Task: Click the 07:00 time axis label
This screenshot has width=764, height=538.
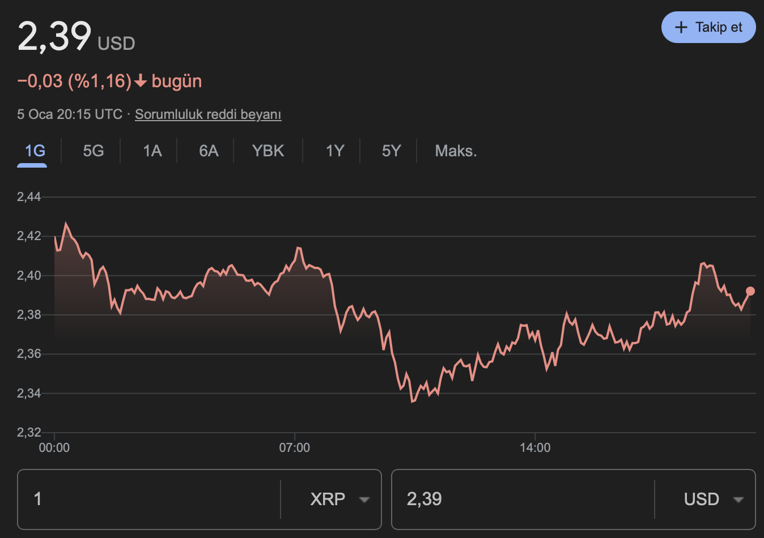Action: (295, 448)
